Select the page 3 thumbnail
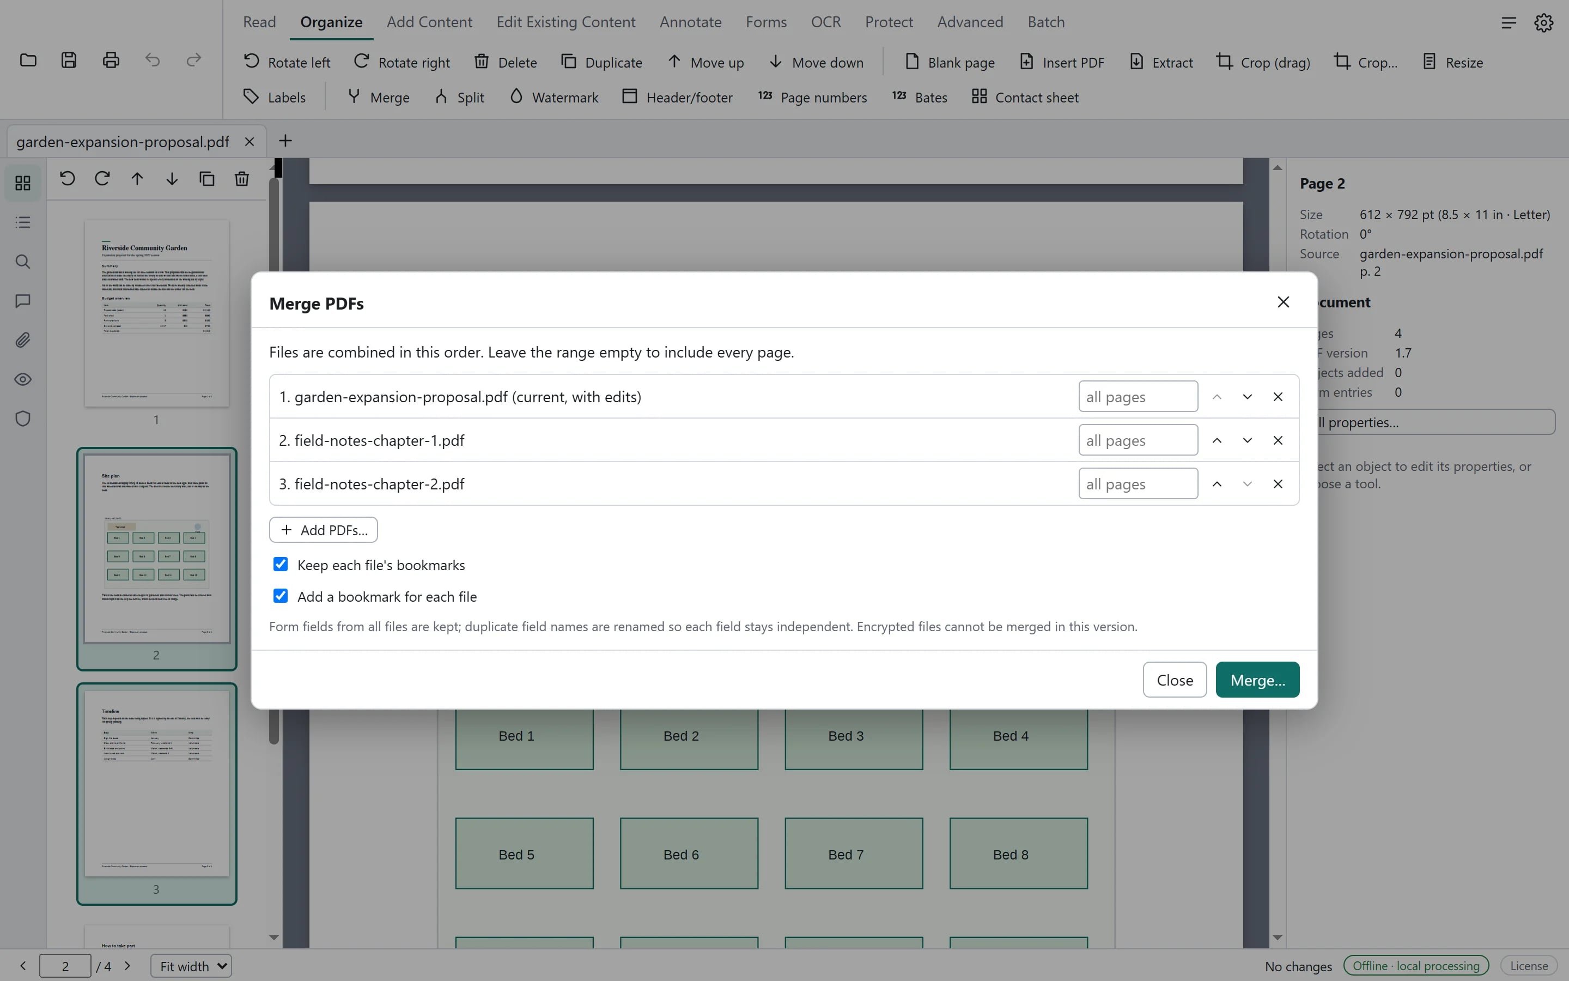1569x981 pixels. click(156, 793)
